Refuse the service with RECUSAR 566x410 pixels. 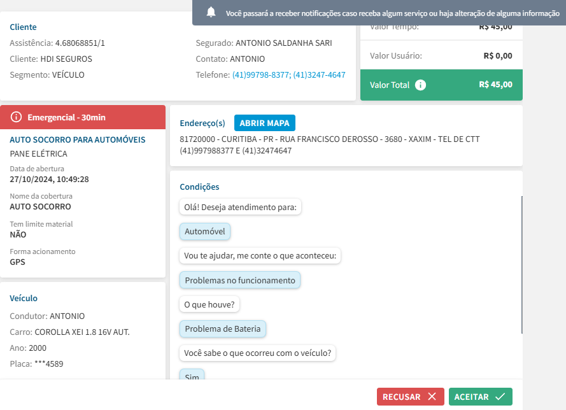[x=411, y=397]
